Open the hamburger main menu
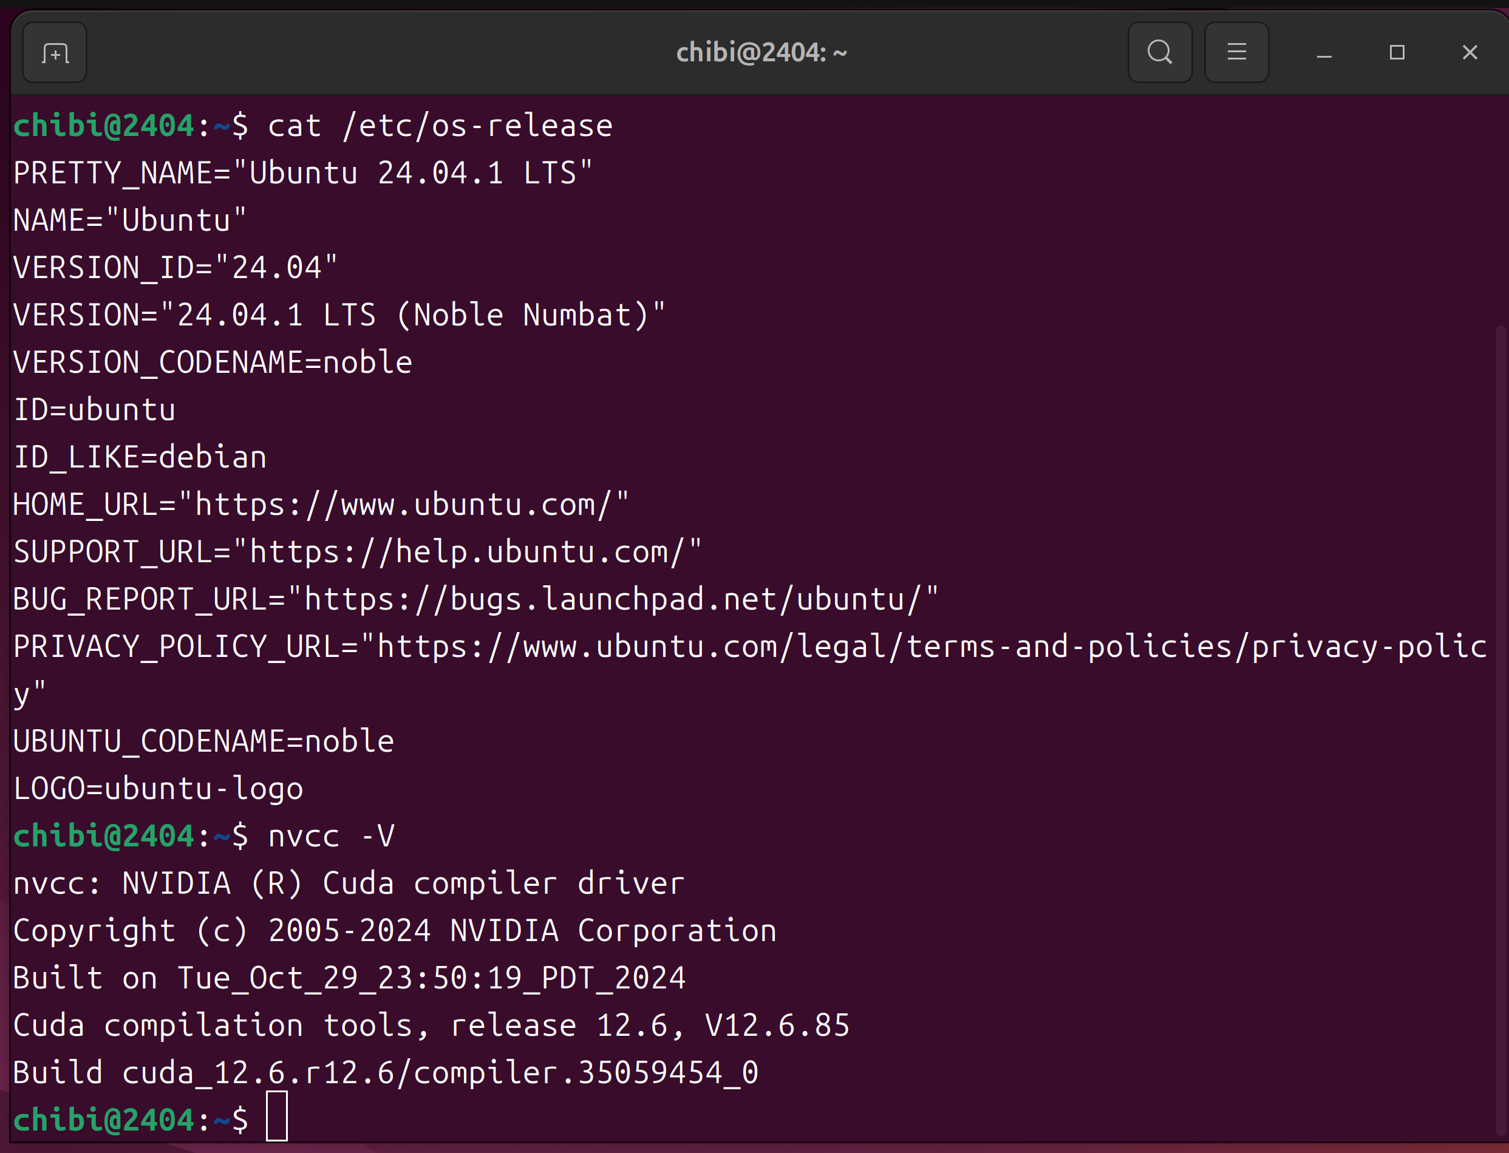Image resolution: width=1509 pixels, height=1153 pixels. tap(1236, 52)
